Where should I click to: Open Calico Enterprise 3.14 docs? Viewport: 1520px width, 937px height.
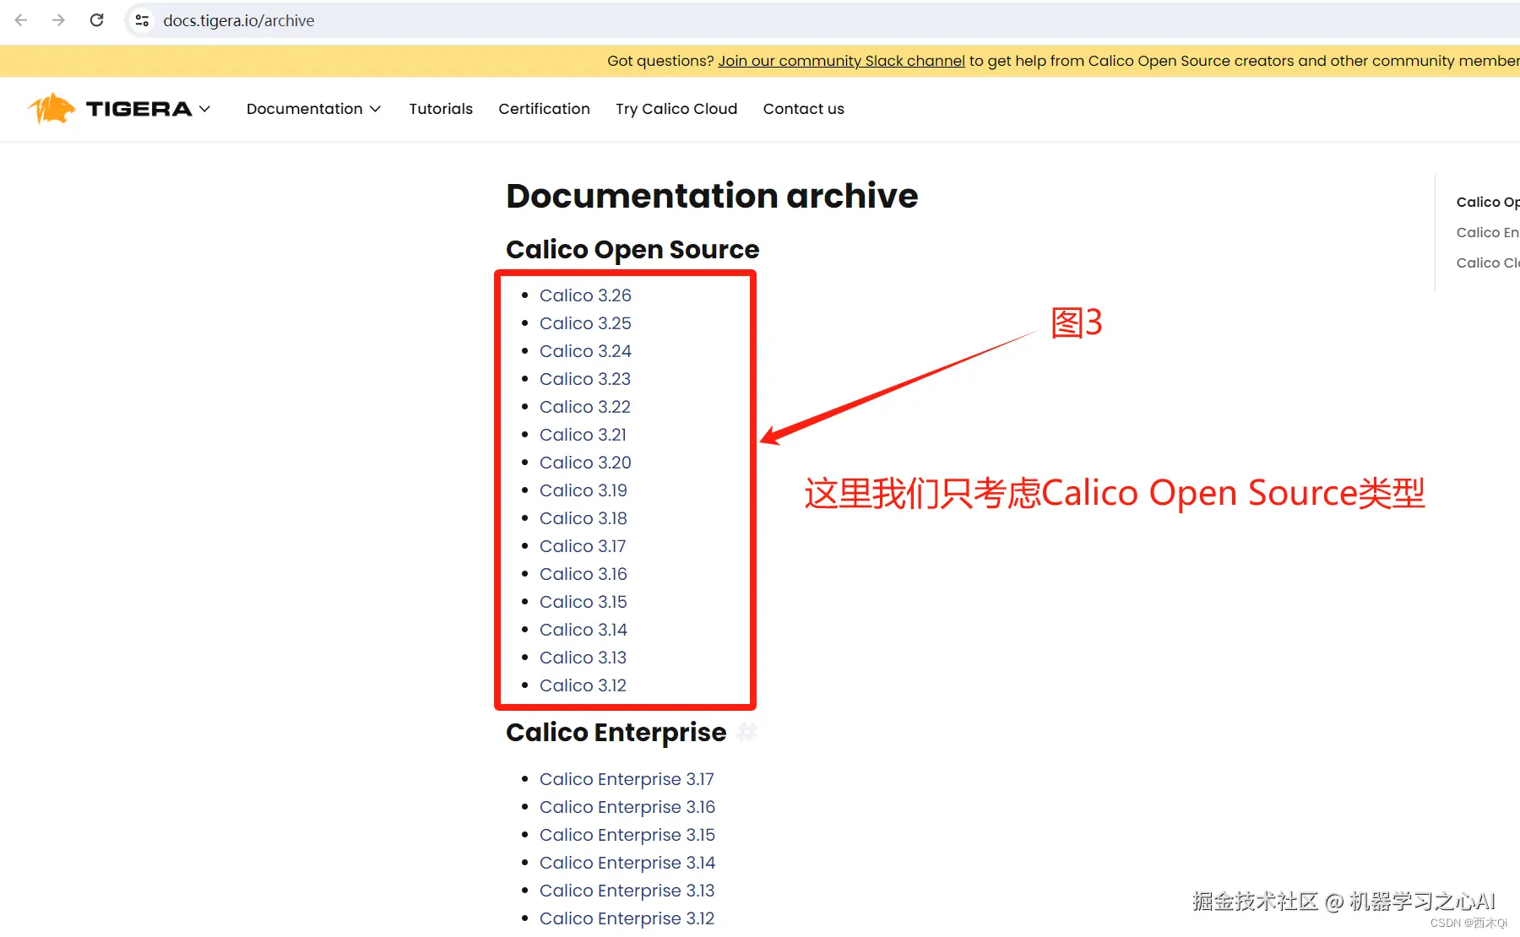pos(627,863)
